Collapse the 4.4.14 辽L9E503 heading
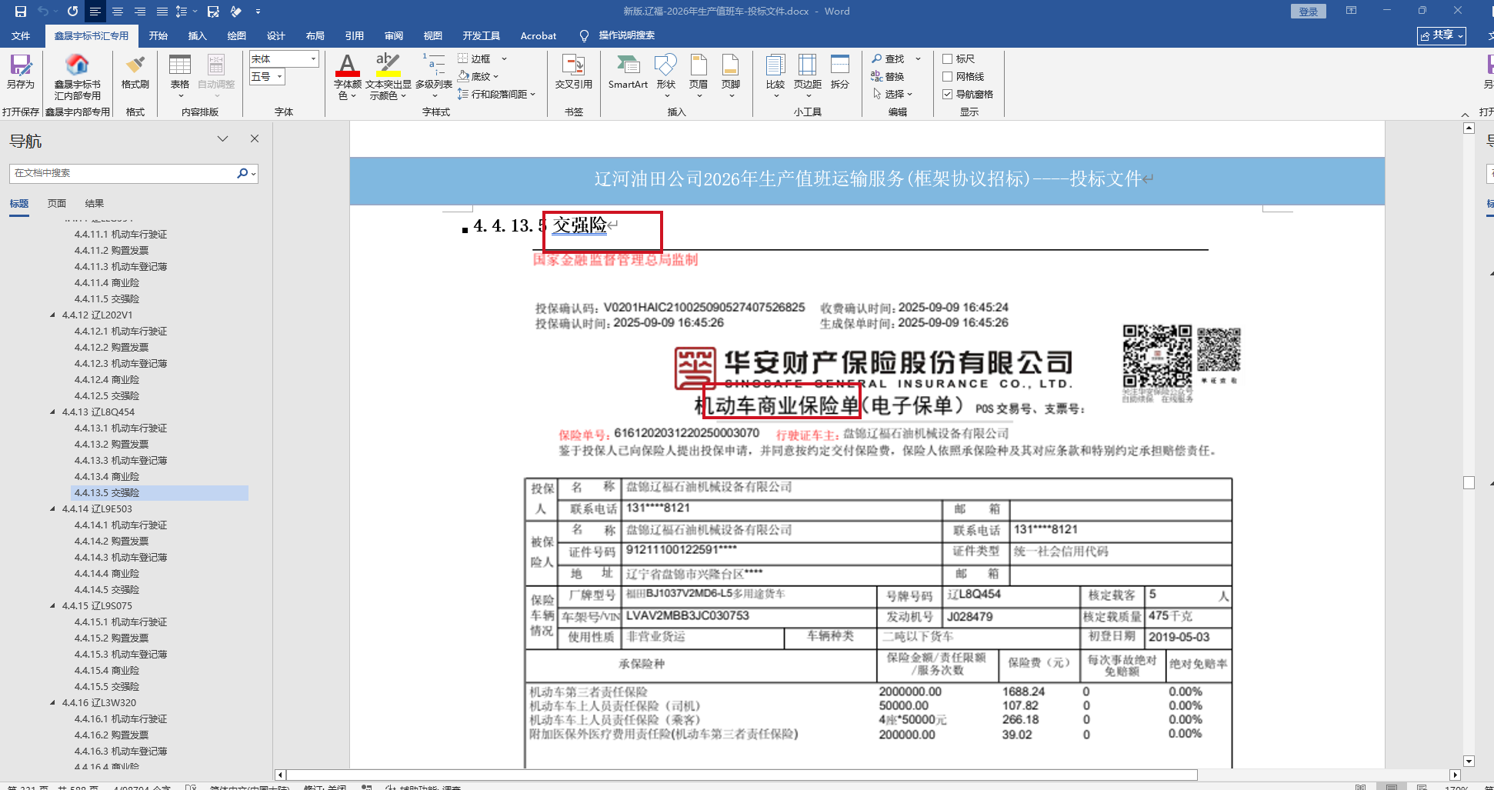Viewport: 1494px width, 790px height. [x=53, y=508]
